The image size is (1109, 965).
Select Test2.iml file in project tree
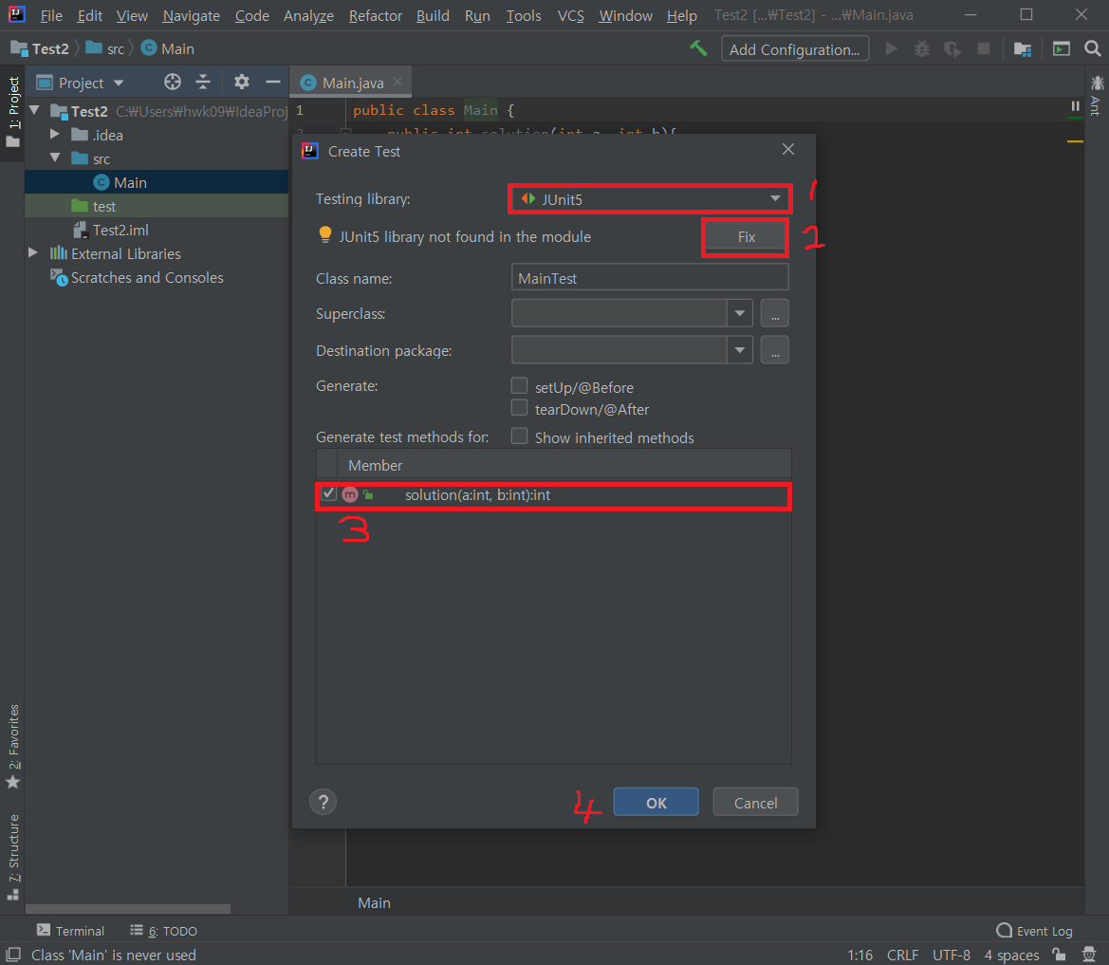(157, 230)
